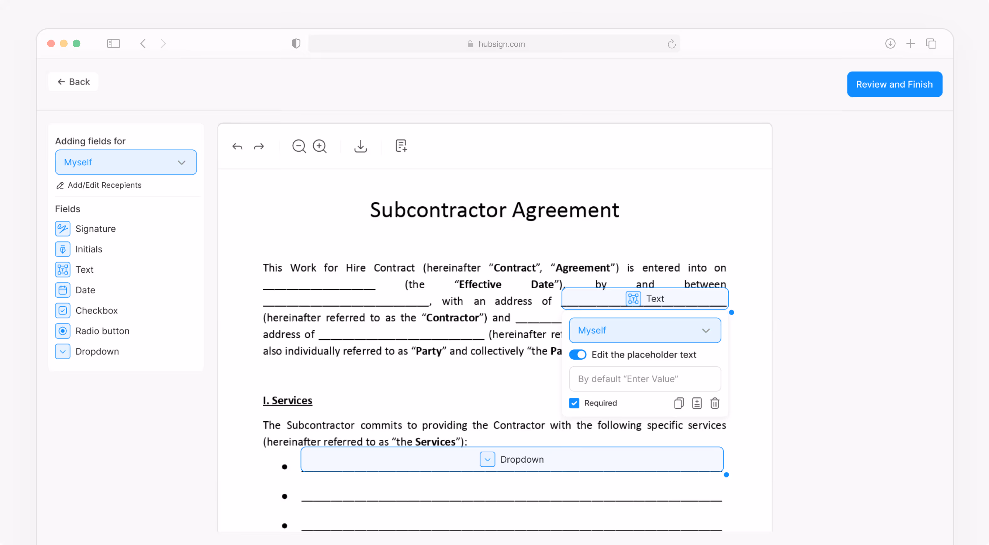Click the add page icon in toolbar
This screenshot has height=545, width=989.
click(x=401, y=146)
